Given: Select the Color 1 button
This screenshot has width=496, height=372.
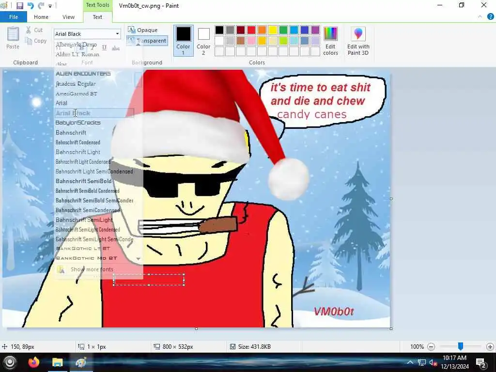Looking at the screenshot, I should [x=183, y=41].
